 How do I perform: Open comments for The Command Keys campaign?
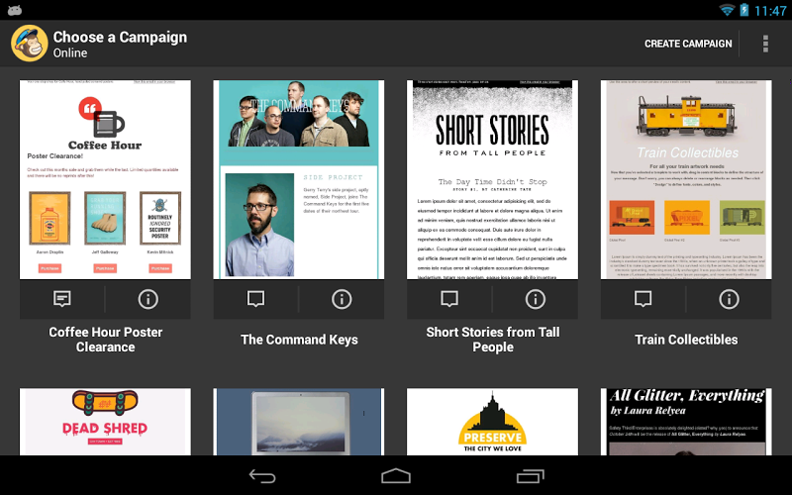point(255,299)
